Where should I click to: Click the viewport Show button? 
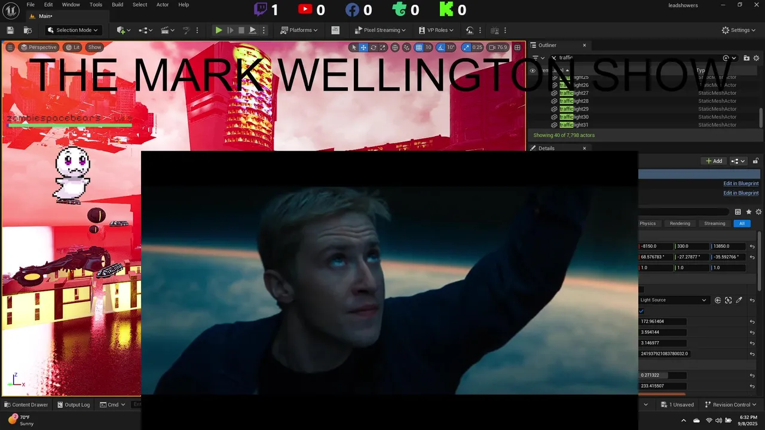94,47
